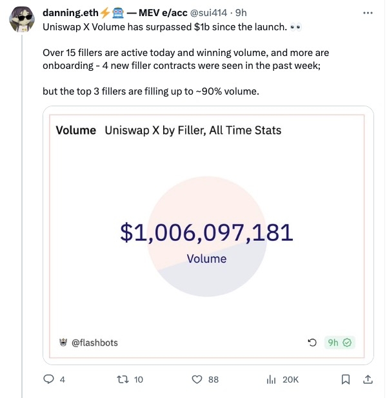The height and width of the screenshot is (398, 387).
Task: Click the $1,006,097,181 volume figure
Action: [206, 232]
